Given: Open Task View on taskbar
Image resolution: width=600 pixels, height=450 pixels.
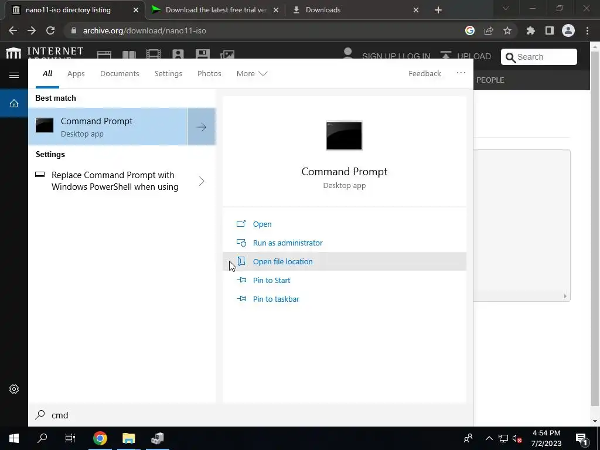Looking at the screenshot, I should pos(70,438).
